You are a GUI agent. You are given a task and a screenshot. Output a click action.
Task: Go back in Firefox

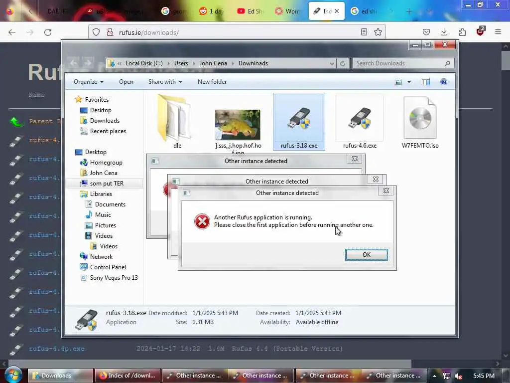click(12, 32)
